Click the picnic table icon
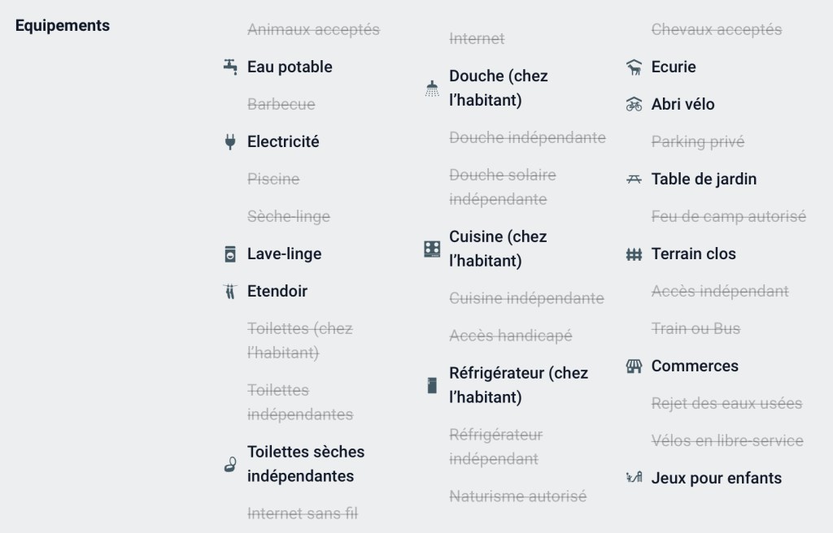 pos(635,179)
